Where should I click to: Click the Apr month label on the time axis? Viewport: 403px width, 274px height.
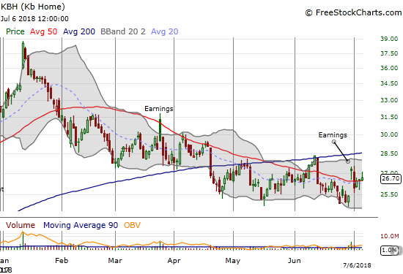(174, 261)
